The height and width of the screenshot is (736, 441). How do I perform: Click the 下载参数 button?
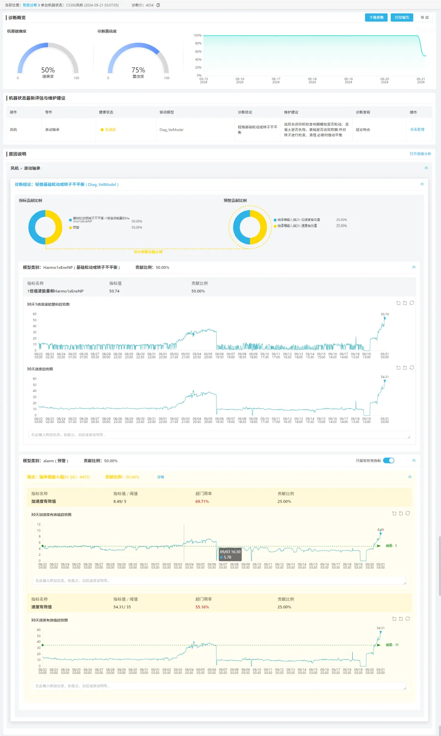(376, 18)
